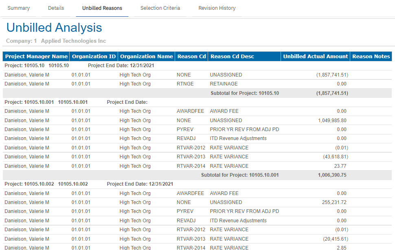The height and width of the screenshot is (250, 395).
Task: Click the Reason Cd Desc column header
Action: click(232, 57)
